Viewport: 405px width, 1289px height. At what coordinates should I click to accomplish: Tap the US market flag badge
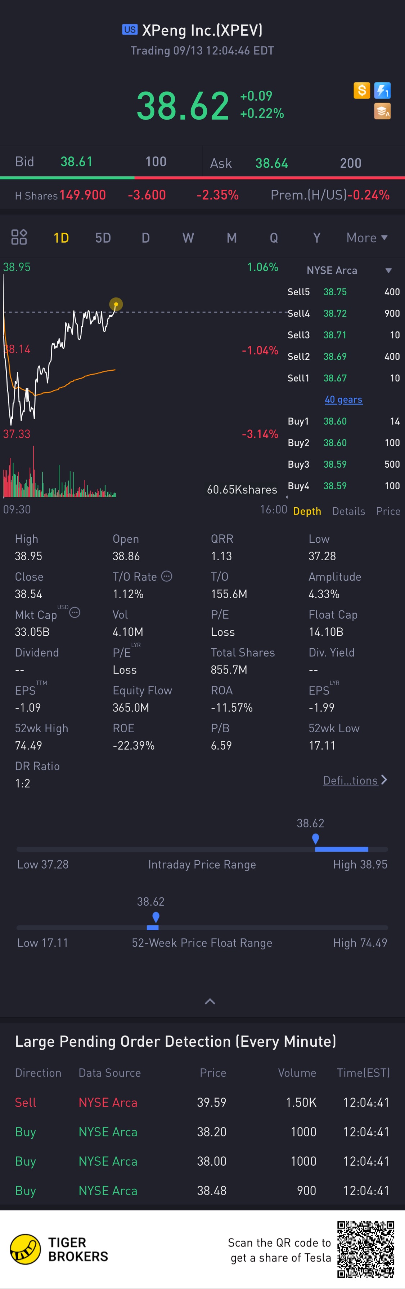click(x=130, y=30)
